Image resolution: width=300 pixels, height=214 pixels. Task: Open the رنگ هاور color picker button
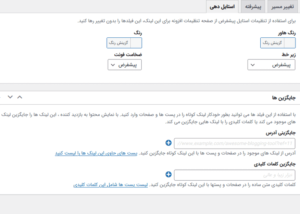272,43
